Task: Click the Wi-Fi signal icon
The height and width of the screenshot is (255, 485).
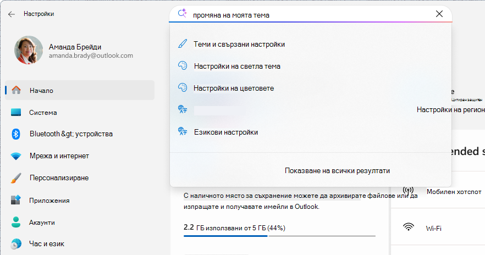Action: [x=409, y=227]
